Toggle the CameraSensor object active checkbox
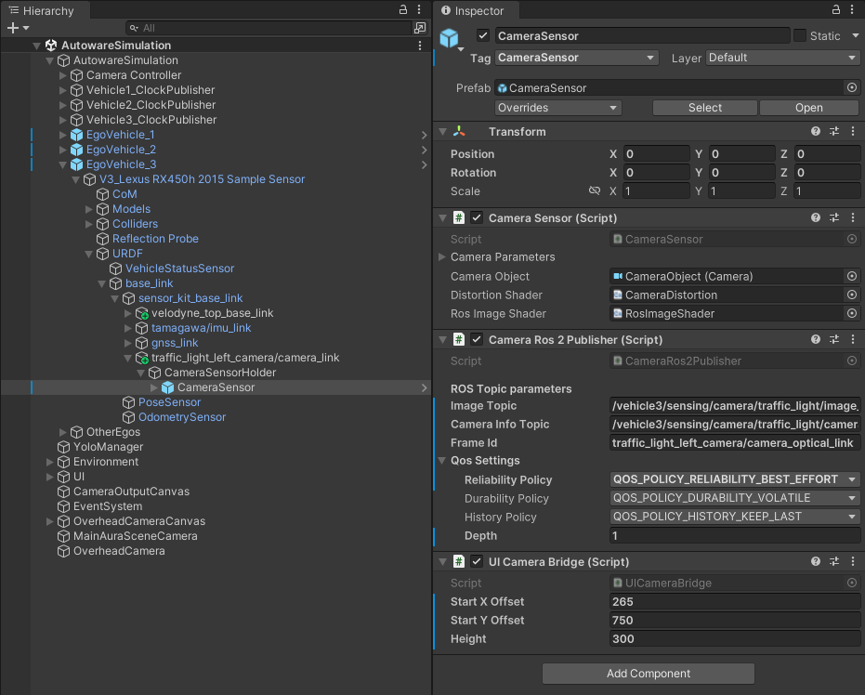The height and width of the screenshot is (695, 865). [482, 36]
